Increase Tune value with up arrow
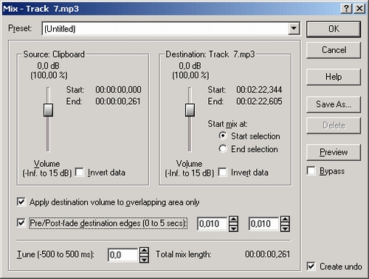This screenshot has height=279, width=369. pyautogui.click(x=144, y=251)
